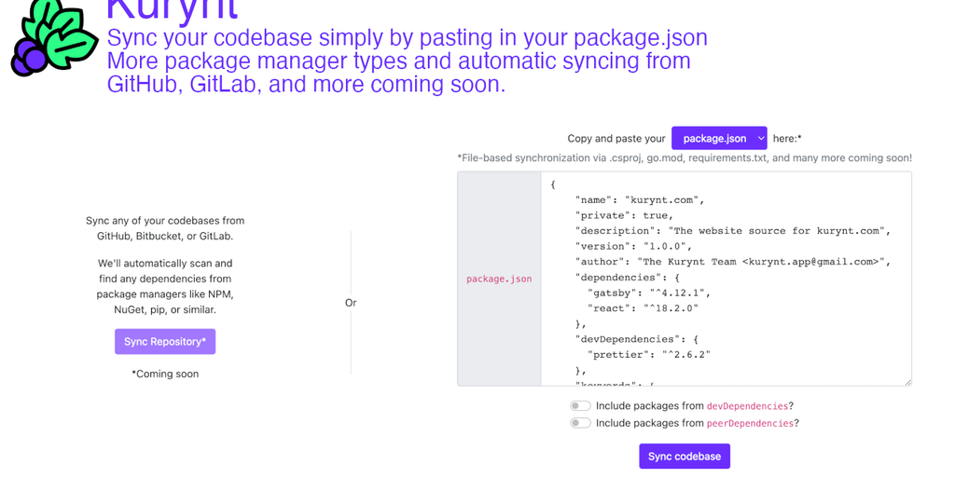
Task: Toggle the peerDependencies packages switch
Action: pos(581,423)
